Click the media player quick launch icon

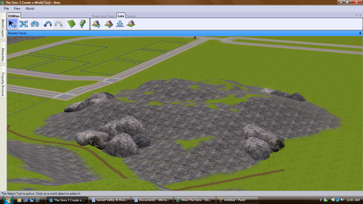(19, 200)
